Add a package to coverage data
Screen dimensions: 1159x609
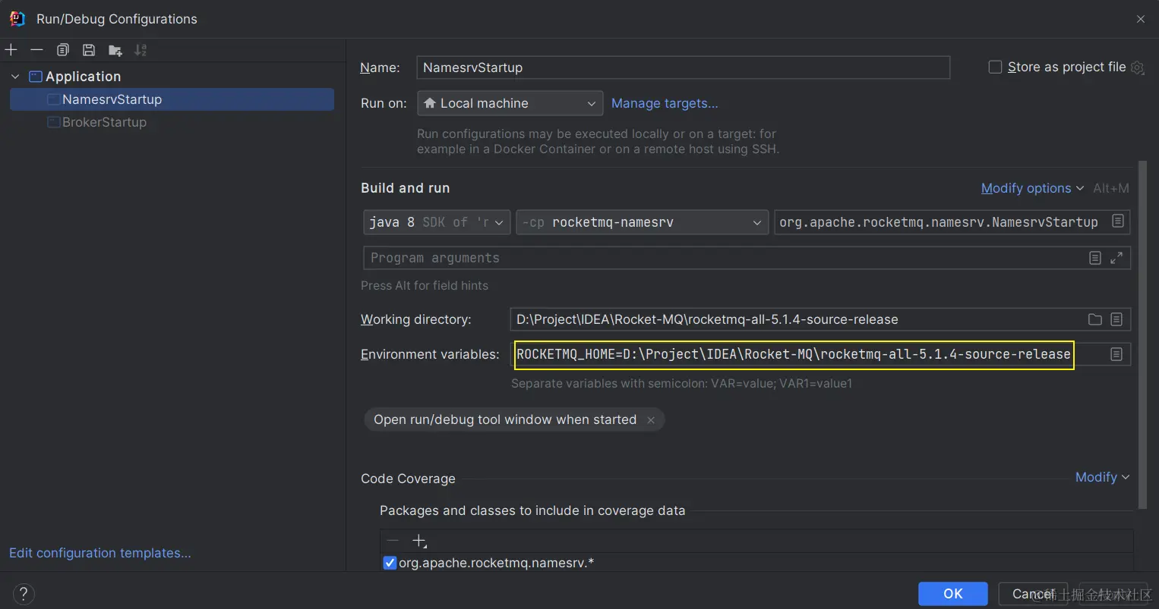419,541
